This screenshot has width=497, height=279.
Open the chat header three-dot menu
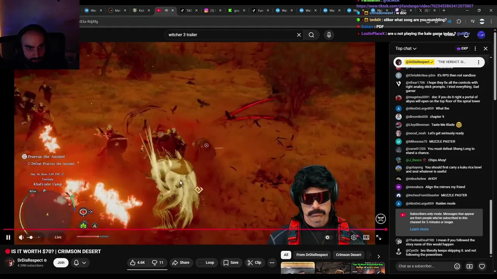pyautogui.click(x=475, y=48)
